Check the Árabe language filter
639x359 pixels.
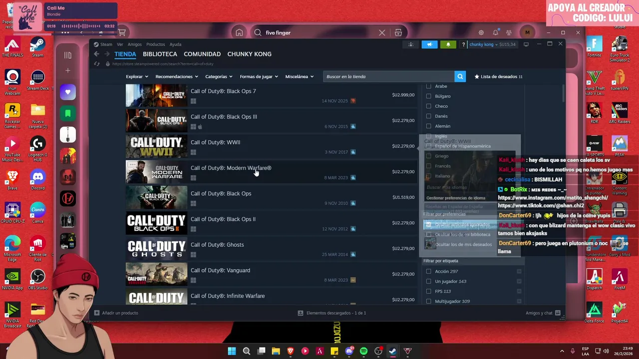point(428,86)
